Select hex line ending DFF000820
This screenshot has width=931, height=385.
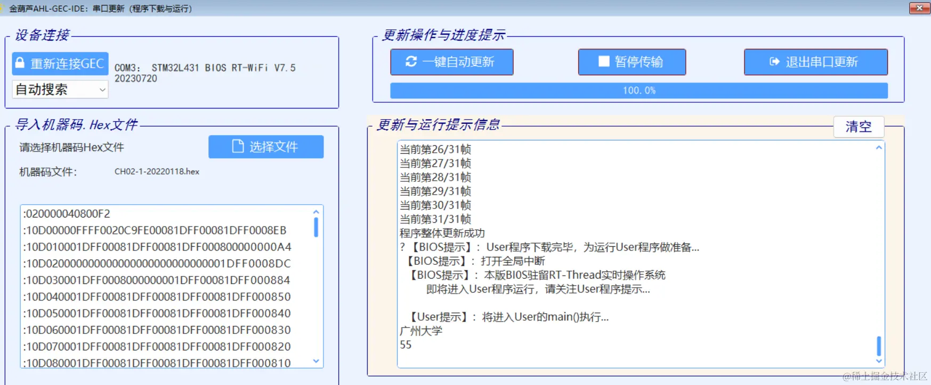[157, 347]
